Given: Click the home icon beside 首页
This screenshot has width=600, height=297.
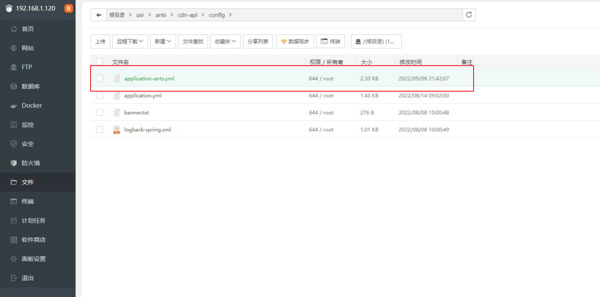Looking at the screenshot, I should pyautogui.click(x=14, y=29).
